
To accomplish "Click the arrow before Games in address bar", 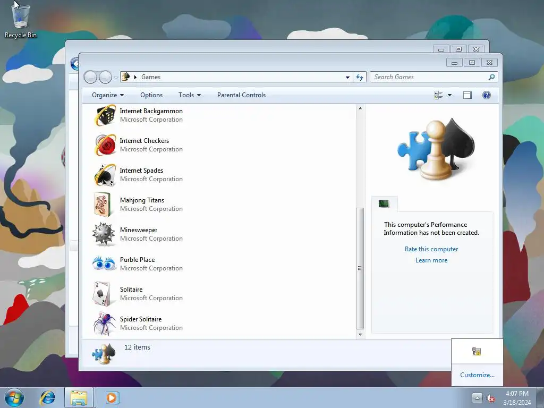I will 135,77.
